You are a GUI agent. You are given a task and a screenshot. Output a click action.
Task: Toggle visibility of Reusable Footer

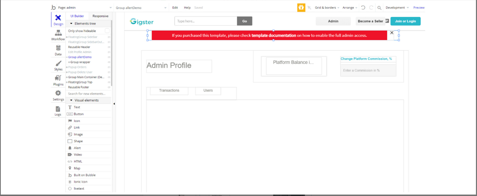pos(109,87)
